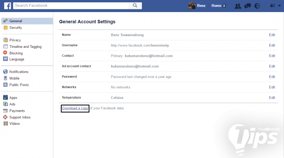
Task: Click the Security shield icon in sidebar
Action: [5, 28]
